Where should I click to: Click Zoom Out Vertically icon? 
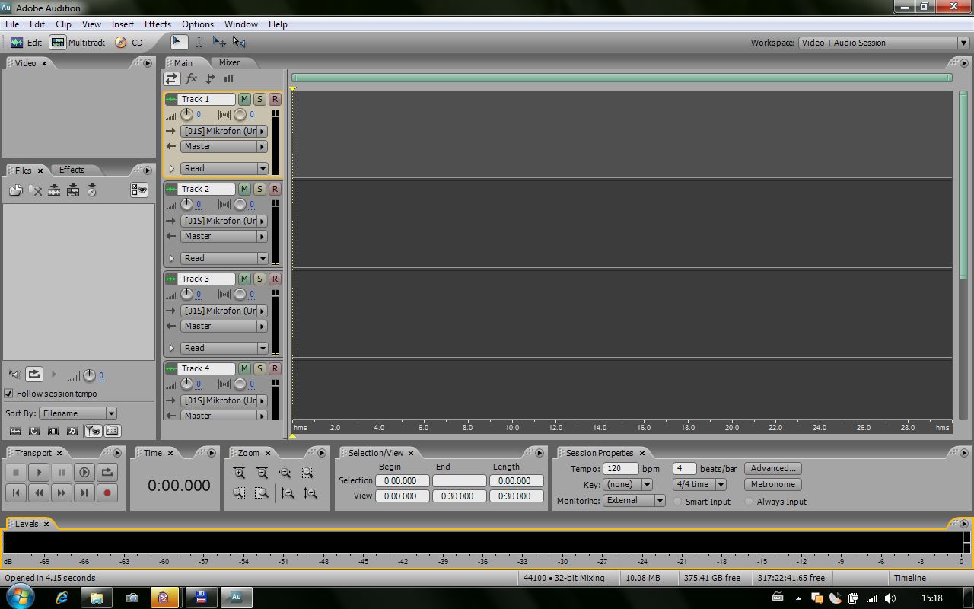pyautogui.click(x=310, y=493)
